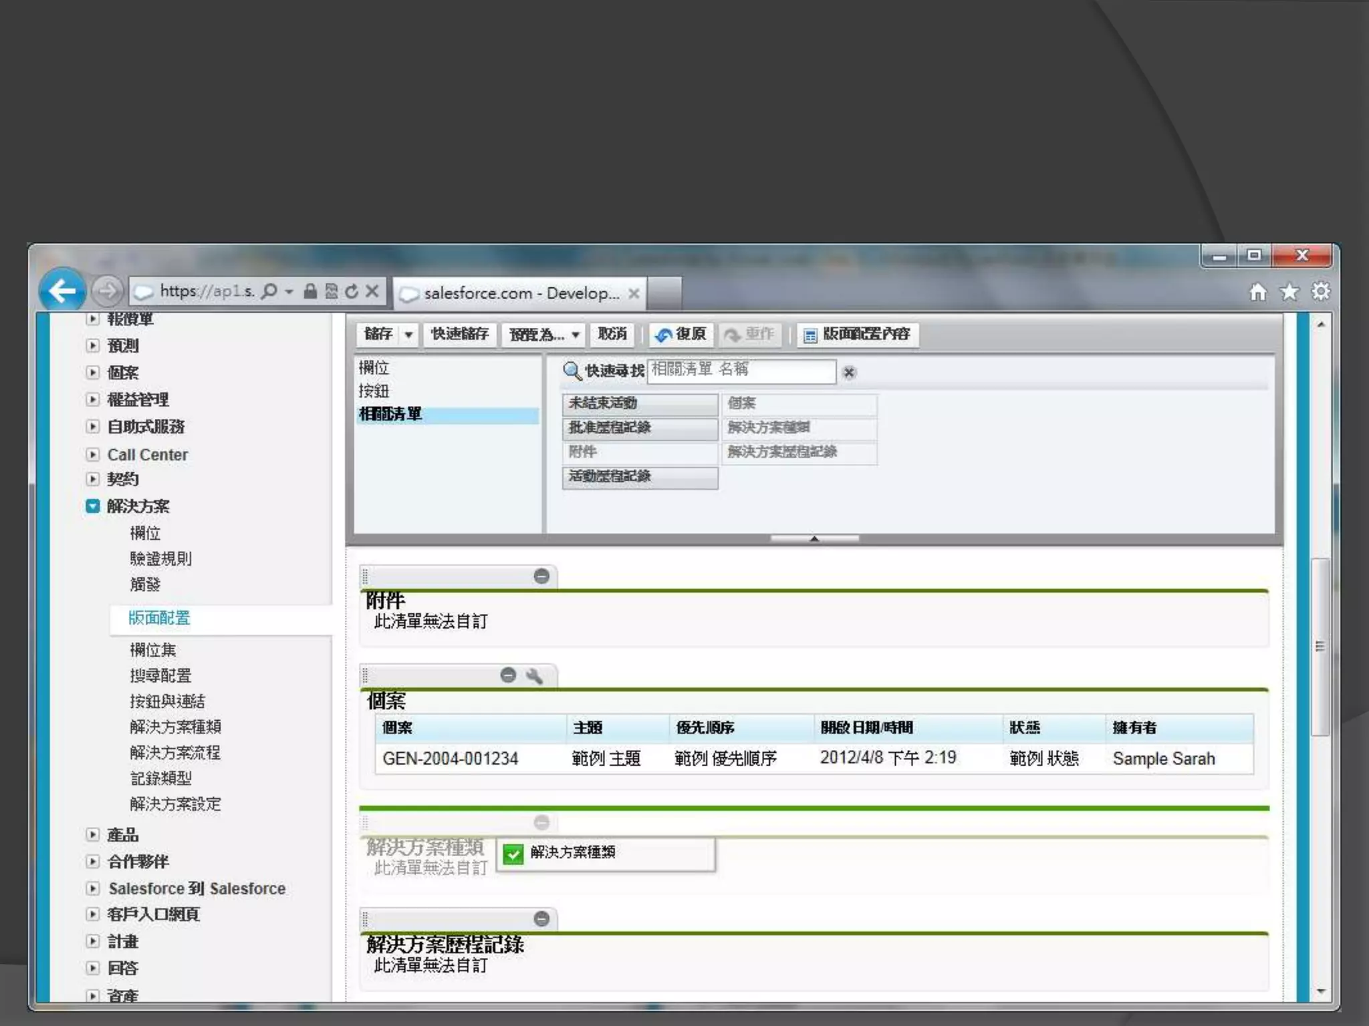The height and width of the screenshot is (1026, 1369).
Task: Click minus icon above 解決方案歷程記錄 list
Action: click(x=541, y=918)
